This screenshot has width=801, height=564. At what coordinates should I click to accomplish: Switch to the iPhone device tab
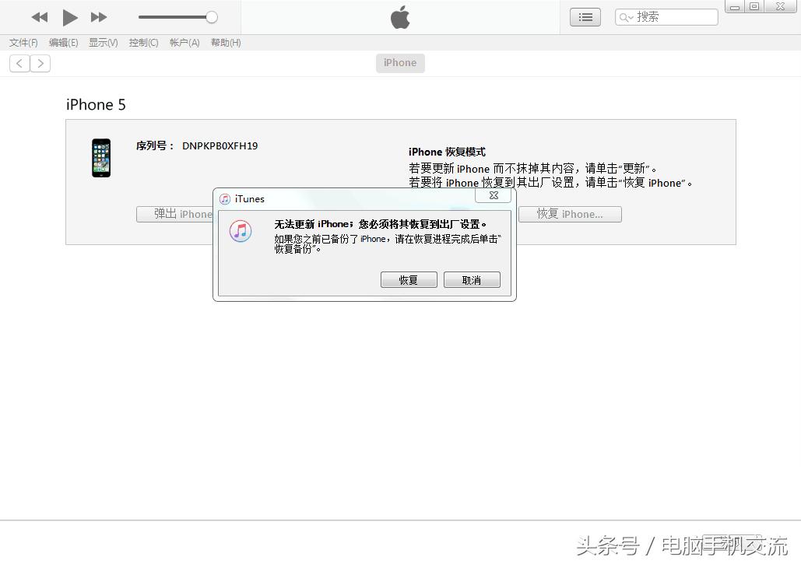pyautogui.click(x=399, y=63)
